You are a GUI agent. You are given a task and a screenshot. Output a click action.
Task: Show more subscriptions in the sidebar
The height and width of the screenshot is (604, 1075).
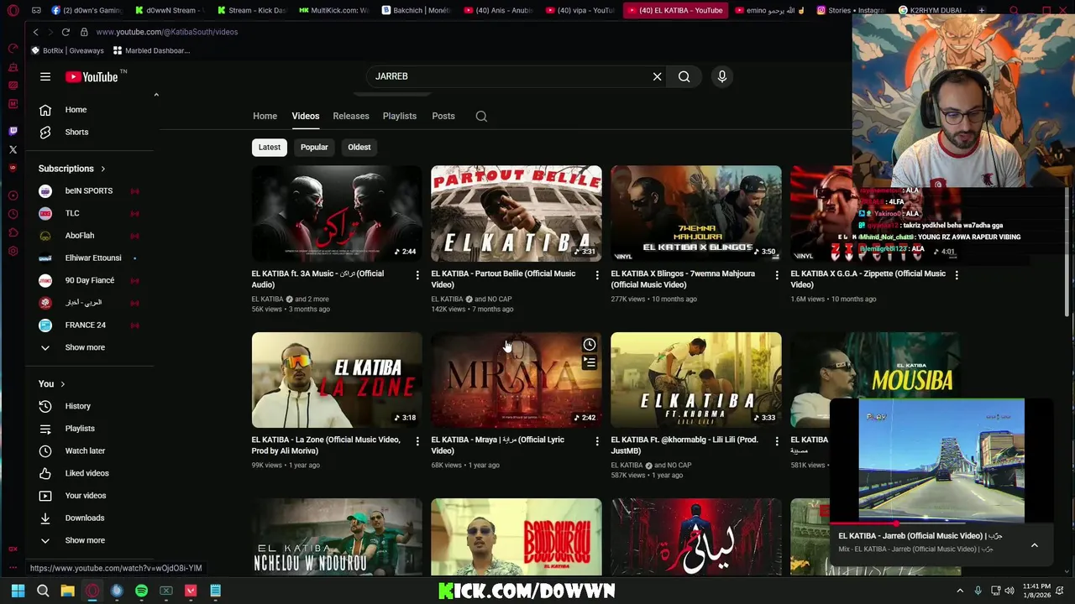click(84, 347)
